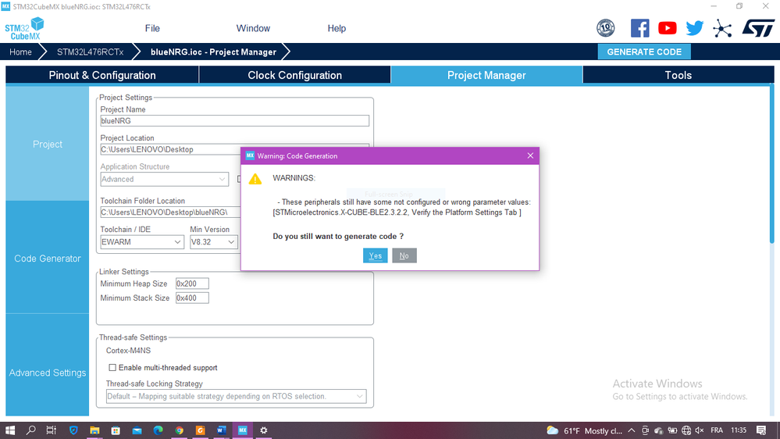Image resolution: width=780 pixels, height=439 pixels.
Task: Click No in the warning dialog
Action: pyautogui.click(x=404, y=256)
